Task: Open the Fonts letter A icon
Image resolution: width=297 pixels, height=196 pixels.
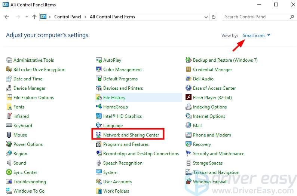Action: coord(9,107)
